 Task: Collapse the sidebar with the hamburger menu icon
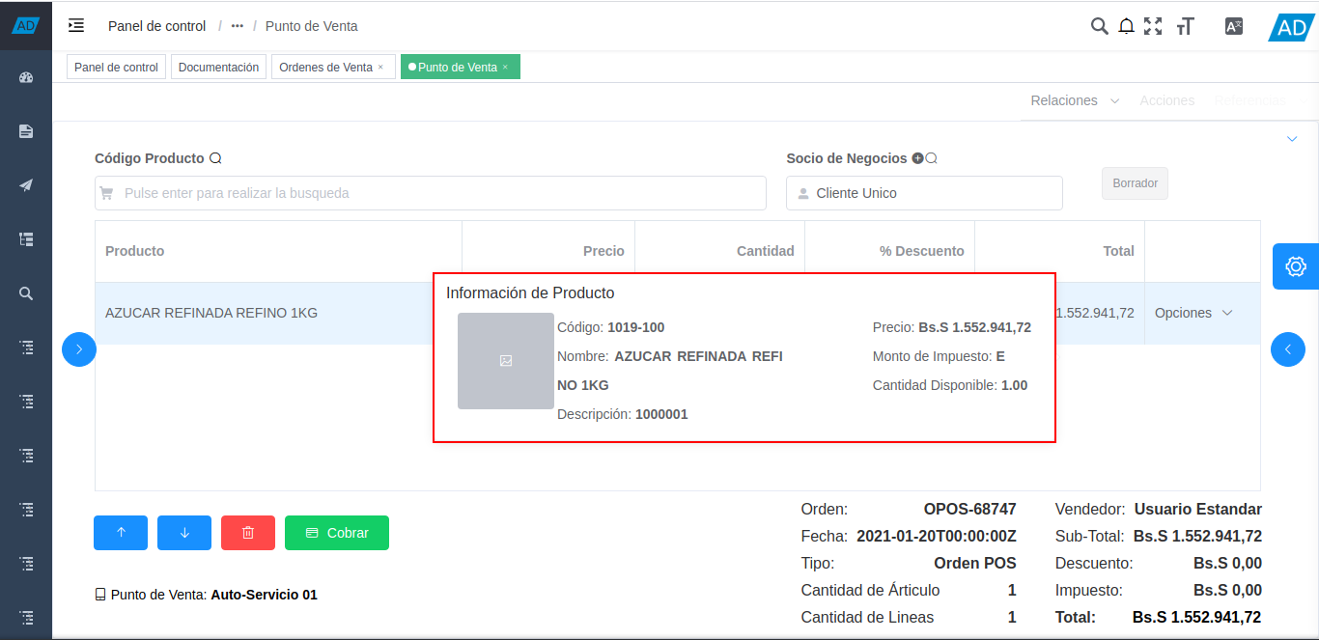(x=76, y=26)
